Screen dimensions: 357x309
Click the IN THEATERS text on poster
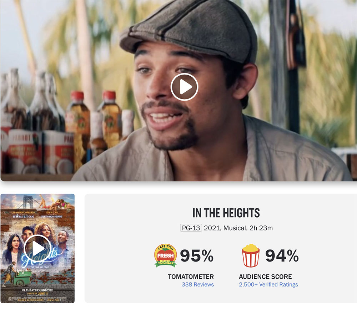pyautogui.click(x=30, y=290)
